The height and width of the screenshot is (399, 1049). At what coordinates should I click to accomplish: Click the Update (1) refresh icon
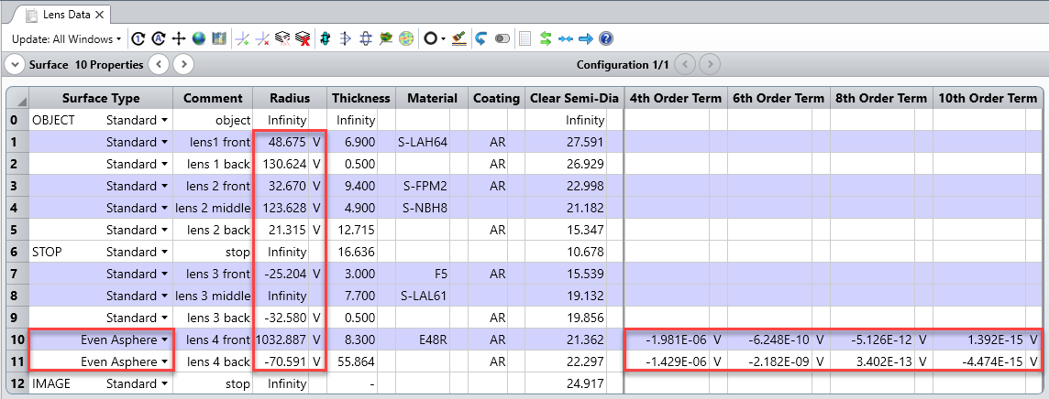[138, 39]
